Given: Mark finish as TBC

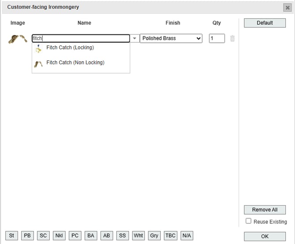Looking at the screenshot, I should point(170,236).
